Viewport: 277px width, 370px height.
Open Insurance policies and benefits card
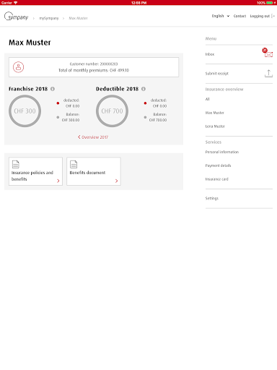pyautogui.click(x=35, y=171)
